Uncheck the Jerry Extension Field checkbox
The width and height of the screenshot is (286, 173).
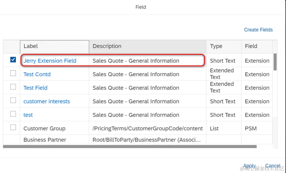pyautogui.click(x=13, y=60)
